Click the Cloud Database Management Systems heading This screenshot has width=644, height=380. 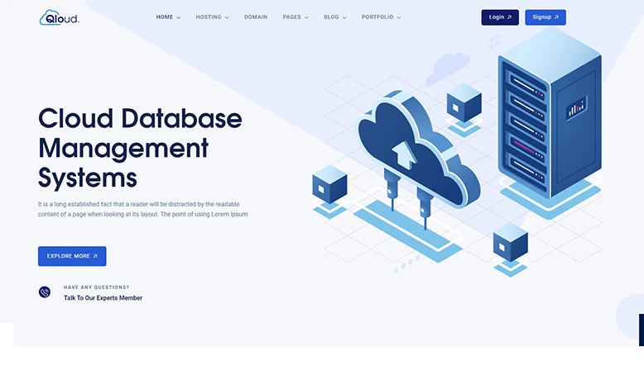tap(140, 148)
